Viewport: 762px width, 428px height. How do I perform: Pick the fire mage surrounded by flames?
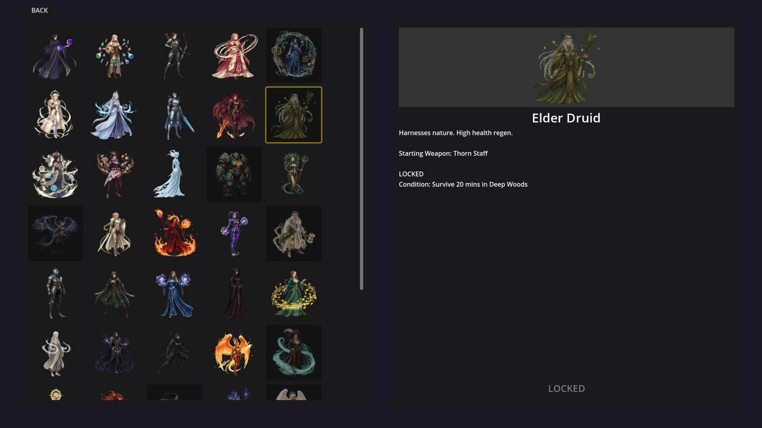[174, 234]
